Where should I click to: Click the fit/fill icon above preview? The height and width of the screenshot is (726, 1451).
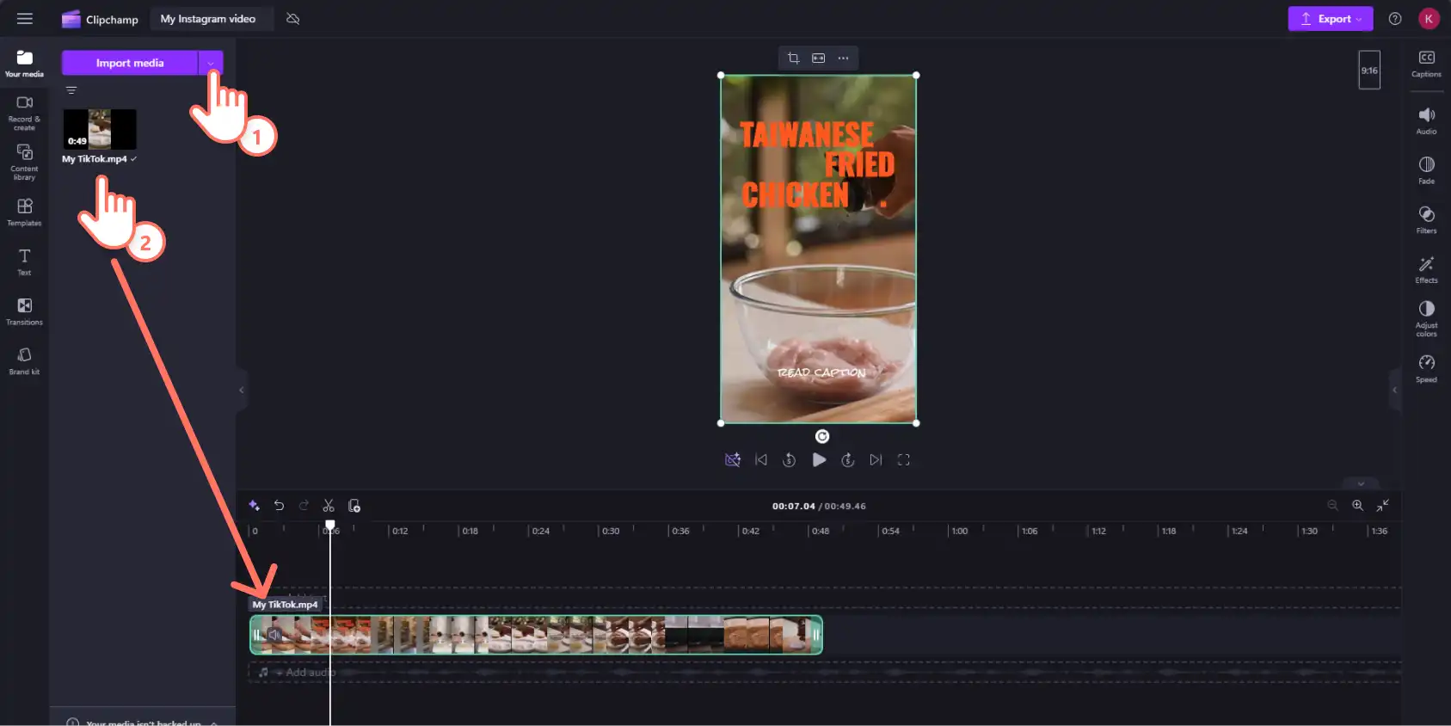pyautogui.click(x=818, y=58)
